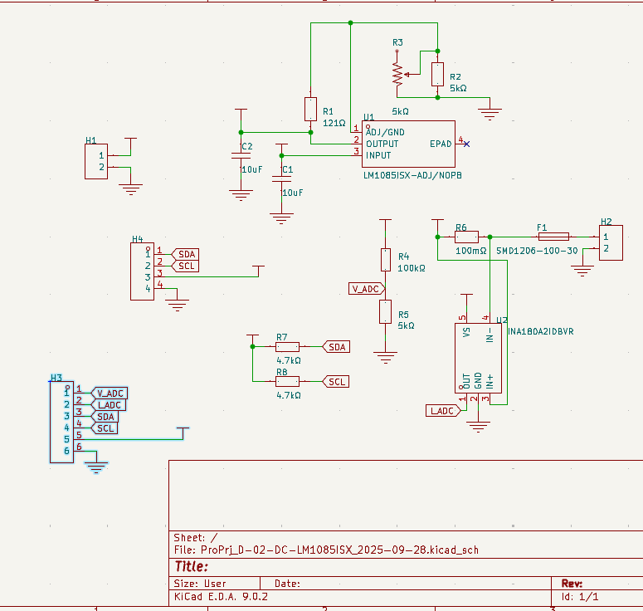Select the no-connect flag on EPAD pin

(x=466, y=144)
